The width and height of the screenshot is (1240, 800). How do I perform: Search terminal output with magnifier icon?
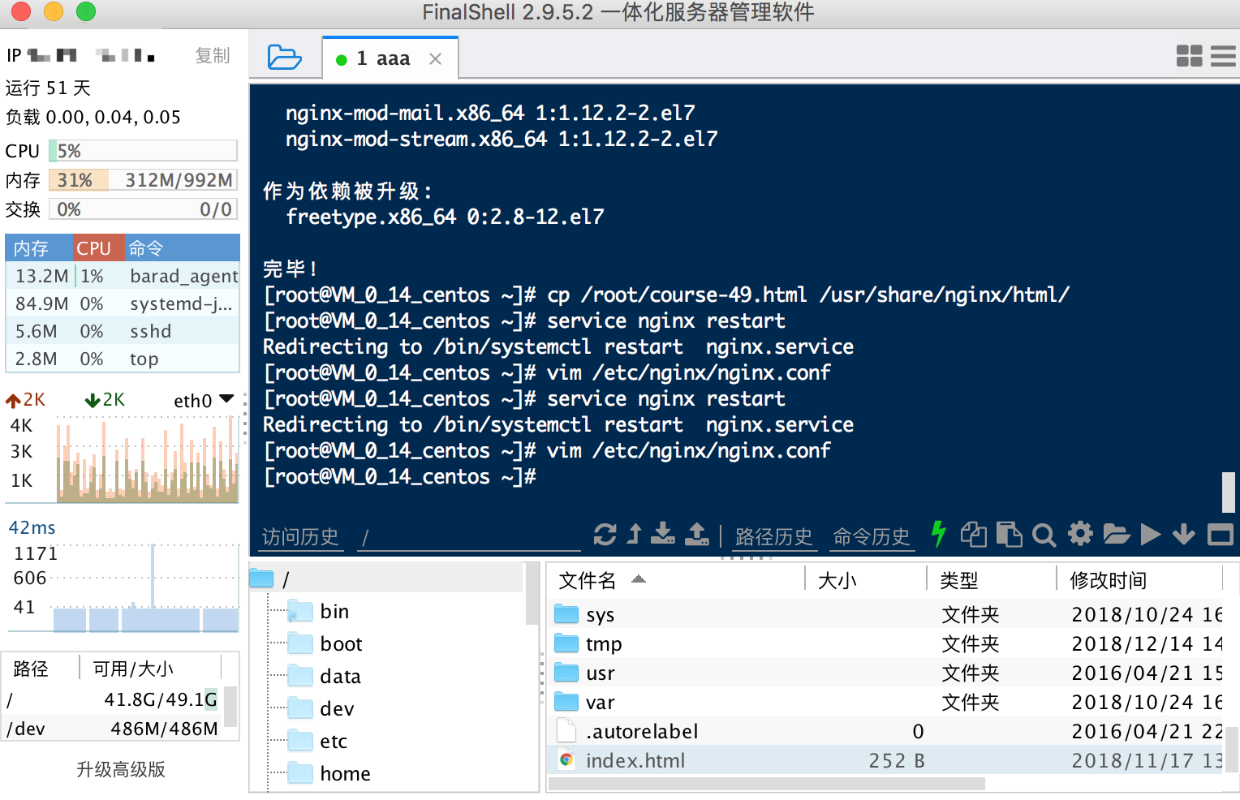click(x=1044, y=535)
